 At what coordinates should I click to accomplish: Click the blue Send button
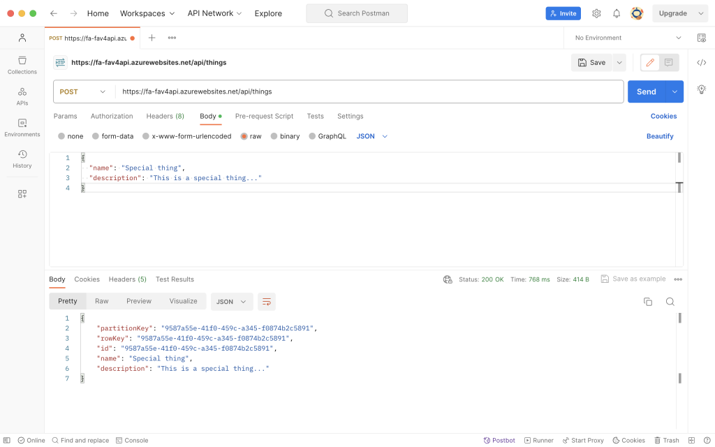[646, 91]
